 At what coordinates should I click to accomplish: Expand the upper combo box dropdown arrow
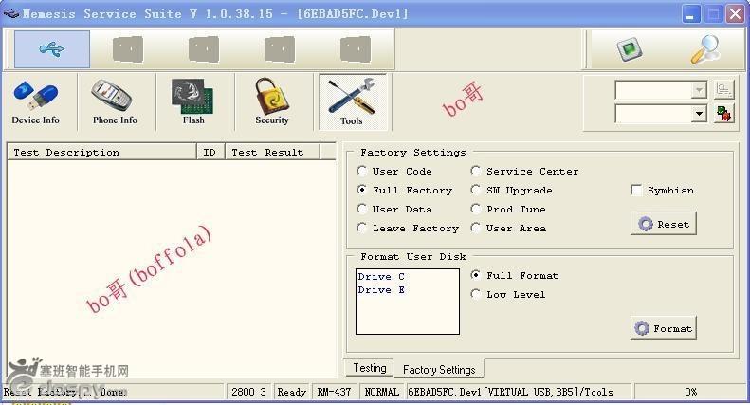click(700, 89)
